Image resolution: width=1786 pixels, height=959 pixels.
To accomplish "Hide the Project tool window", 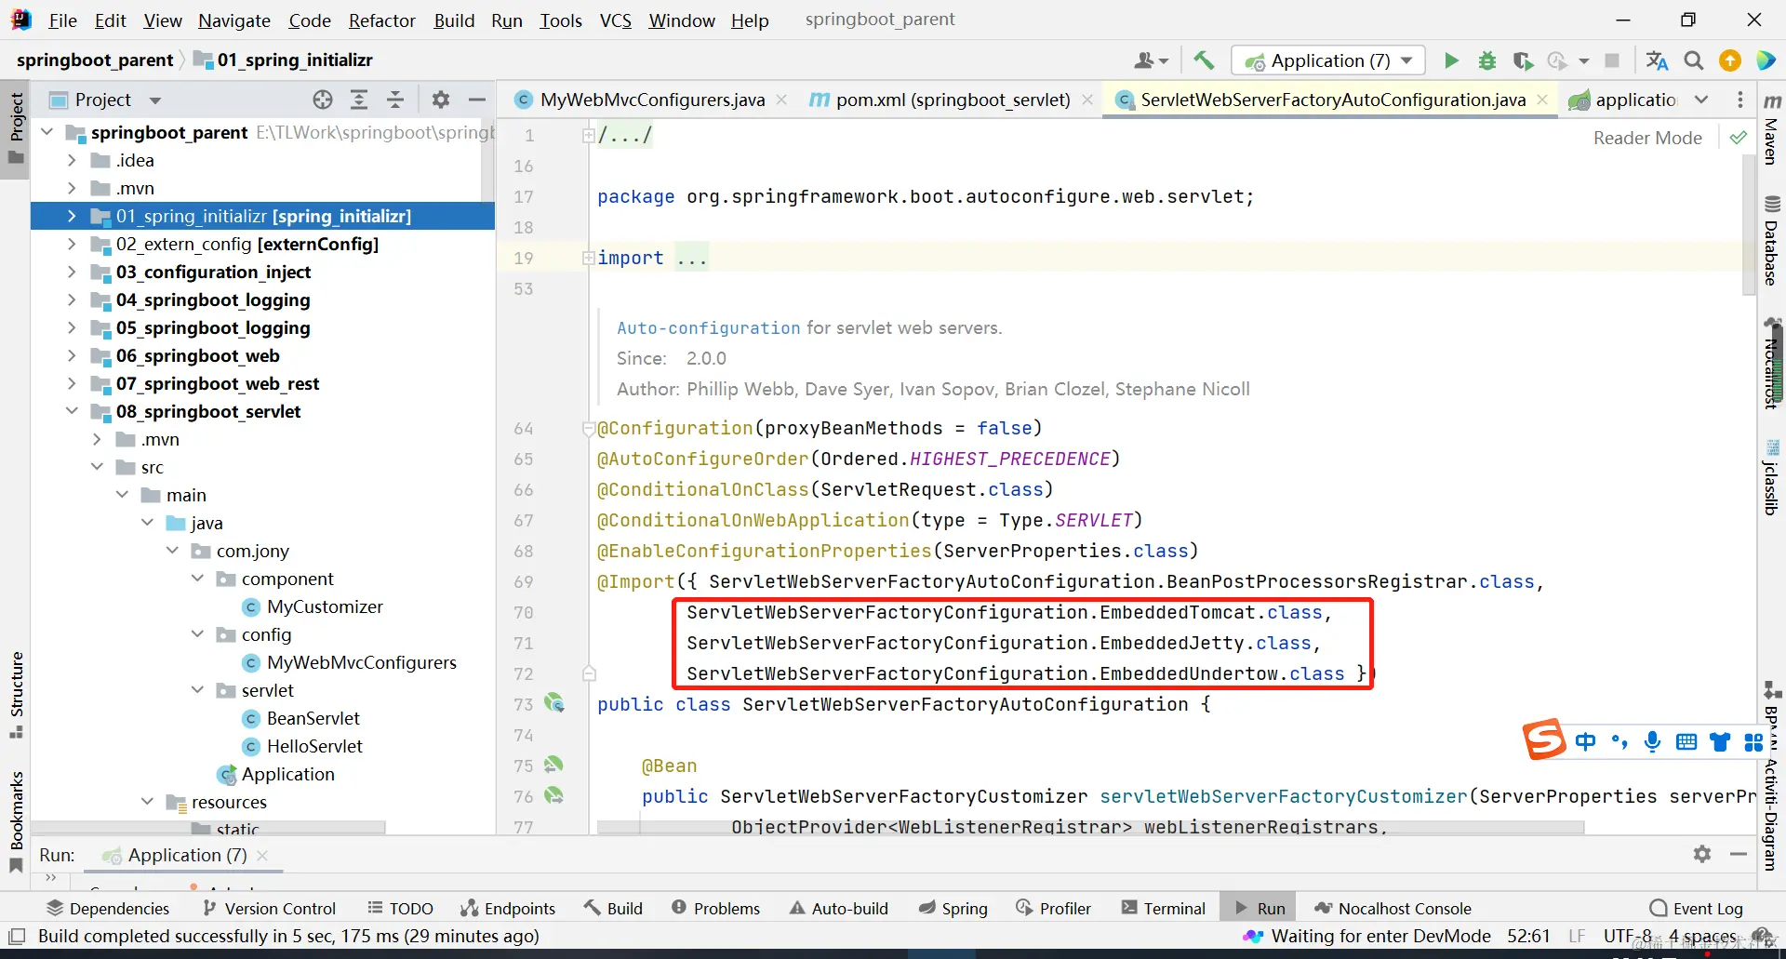I will (477, 100).
